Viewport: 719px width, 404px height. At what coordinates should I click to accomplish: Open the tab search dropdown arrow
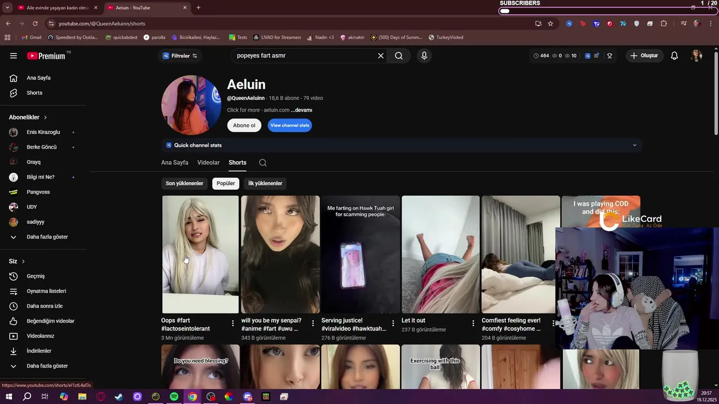pyautogui.click(x=7, y=7)
